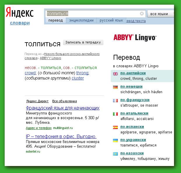Open the ad 'IP – телефония в офис. Выгодно.'
The image size is (181, 173).
tap(61, 136)
